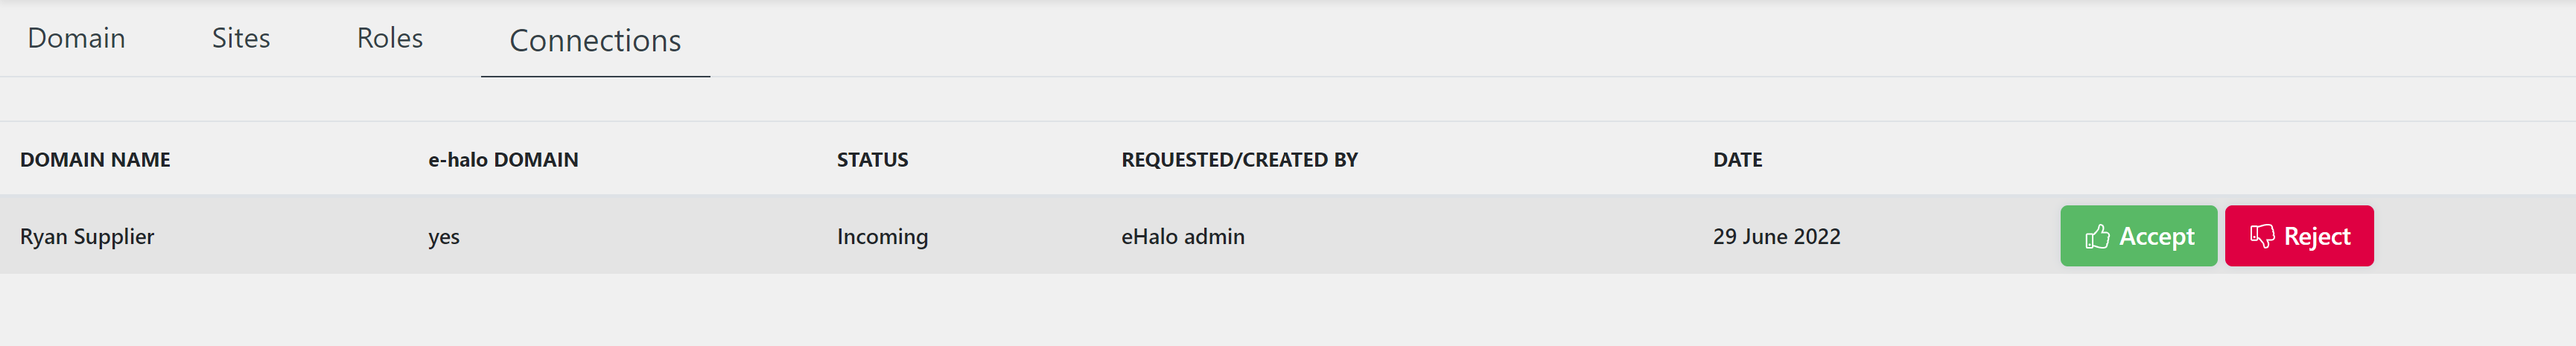The image size is (2576, 346).
Task: Click the eHalo admin requester cell
Action: (1183, 237)
